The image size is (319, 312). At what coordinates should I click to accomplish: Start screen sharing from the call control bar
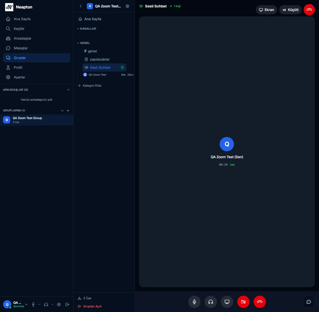coord(227,302)
